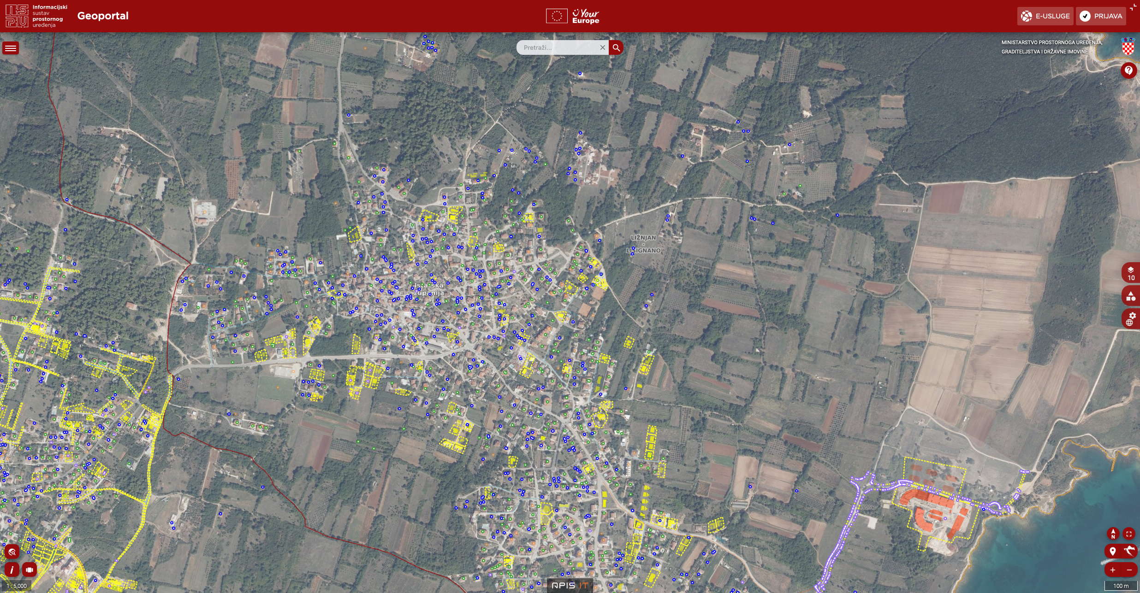Activate the info identify tool
Image resolution: width=1140 pixels, height=593 pixels.
[x=12, y=570]
